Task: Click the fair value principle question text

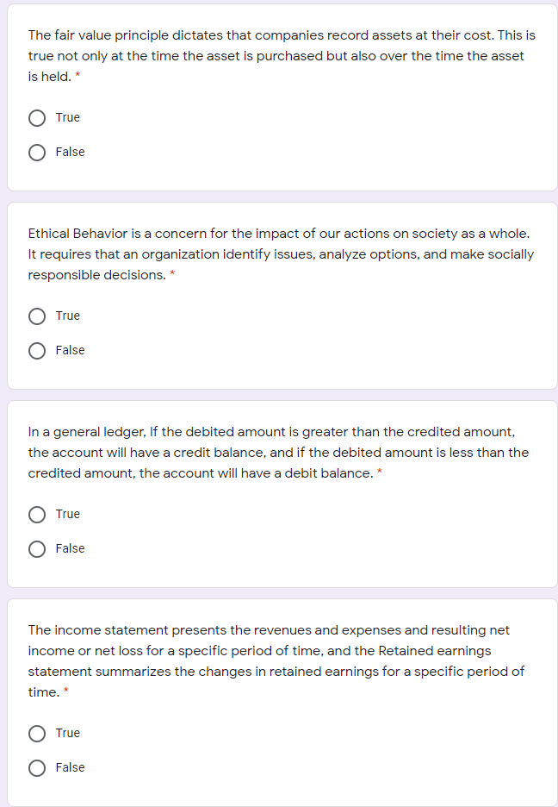Action: pos(276,56)
